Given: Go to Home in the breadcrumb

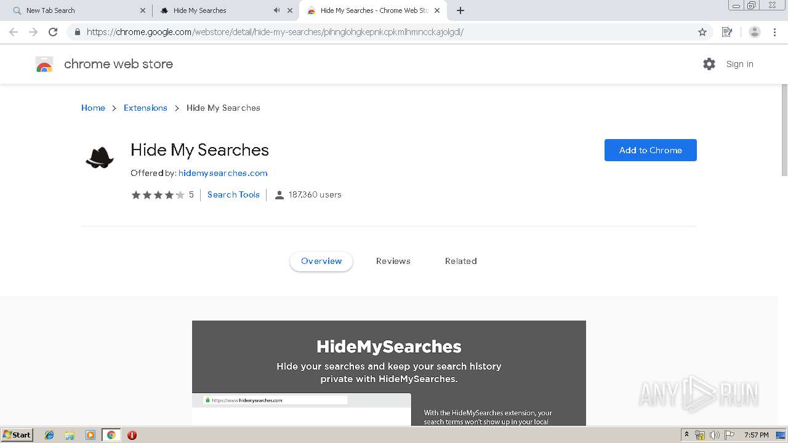Looking at the screenshot, I should [x=93, y=108].
